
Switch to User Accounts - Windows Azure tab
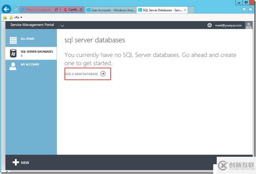pos(111,10)
